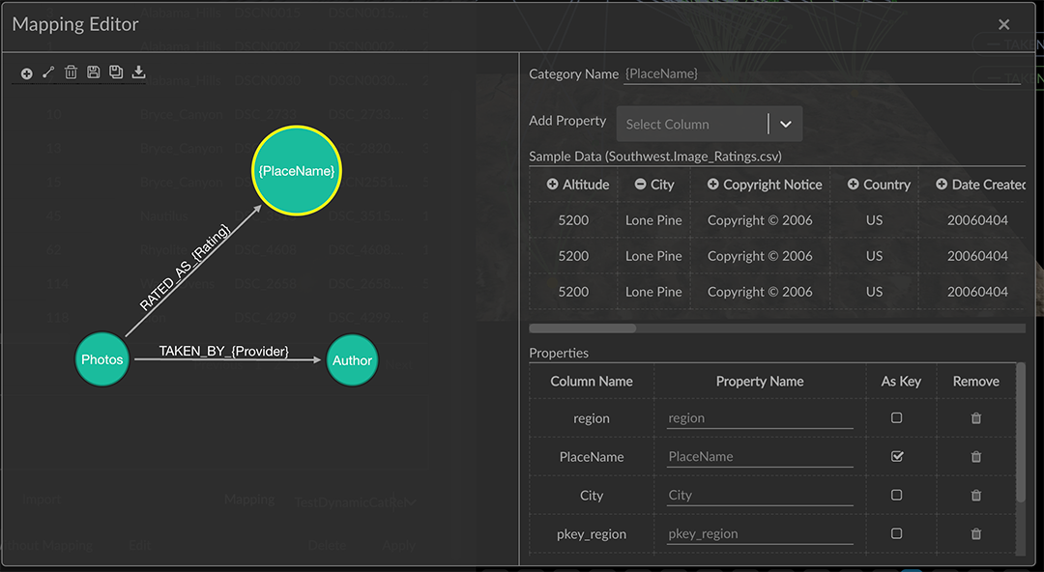This screenshot has width=1044, height=572.
Task: Click the City property name text field
Action: coord(759,495)
